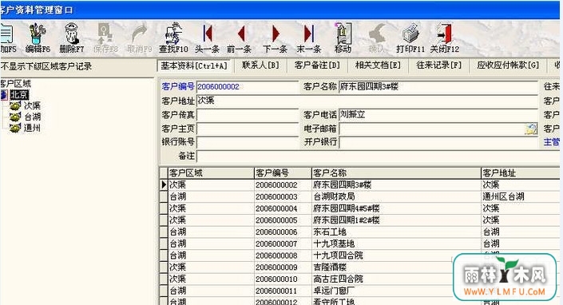This screenshot has width=563, height=305.
Task: Click row indicator arrow of first row
Action: click(164, 184)
